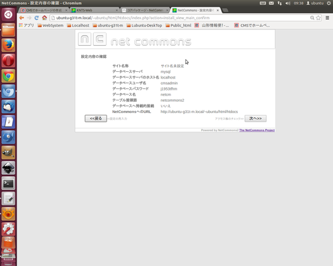
Task: Open Files manager from launcher
Action: 8,30
